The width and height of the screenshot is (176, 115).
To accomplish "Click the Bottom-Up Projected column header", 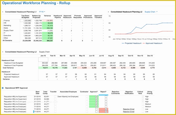I will point(36,17).
